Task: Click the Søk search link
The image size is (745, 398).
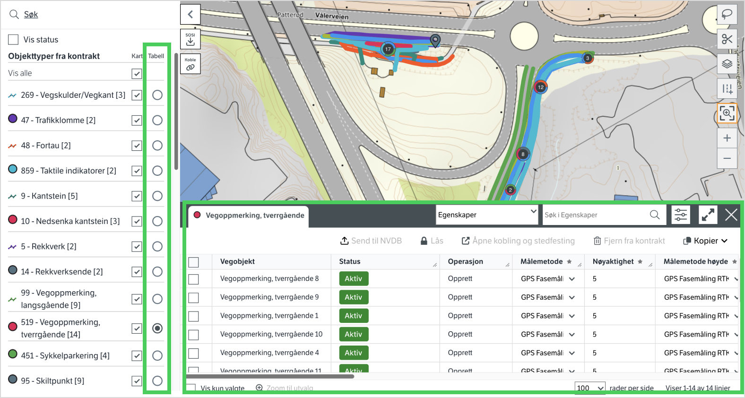Action: (31, 15)
